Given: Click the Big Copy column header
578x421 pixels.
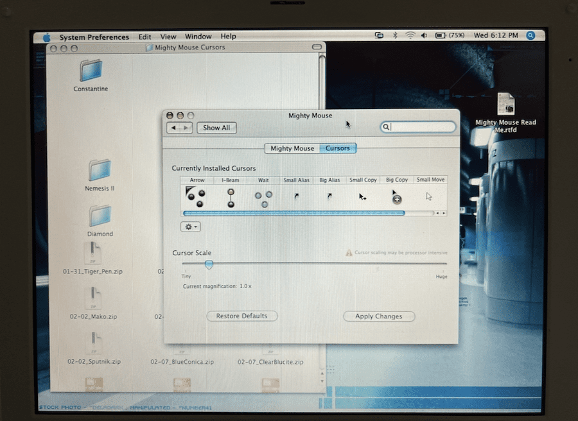Looking at the screenshot, I should click(397, 180).
